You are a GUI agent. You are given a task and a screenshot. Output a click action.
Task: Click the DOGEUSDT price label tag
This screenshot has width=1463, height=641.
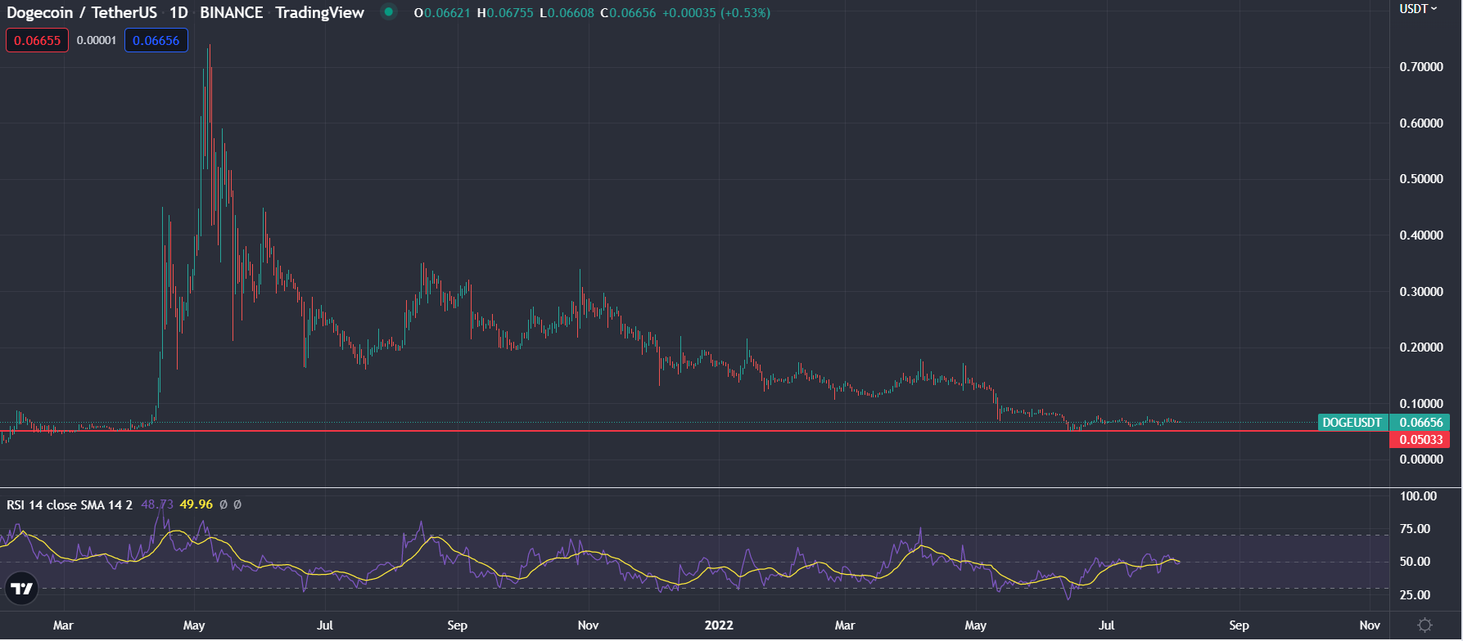(x=1353, y=423)
